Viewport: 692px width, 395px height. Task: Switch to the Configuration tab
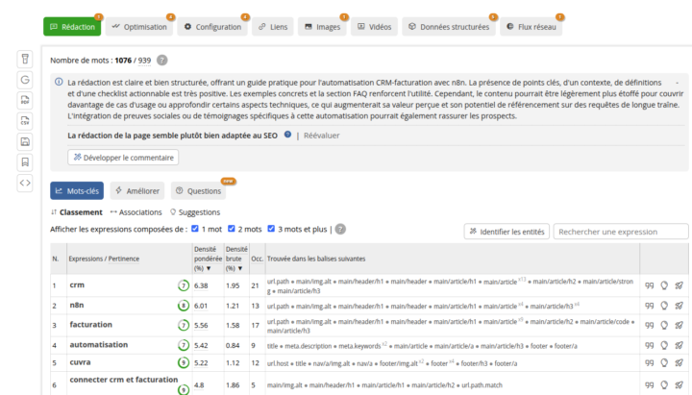tap(212, 27)
